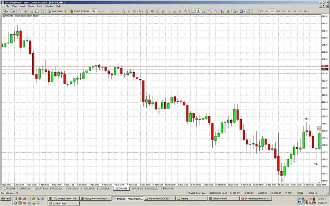Switch to untitled - Paint taskbar window
The height and width of the screenshot is (206, 330).
pyautogui.click(x=64, y=203)
